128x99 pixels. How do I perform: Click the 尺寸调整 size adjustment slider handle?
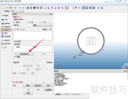tap(33, 59)
